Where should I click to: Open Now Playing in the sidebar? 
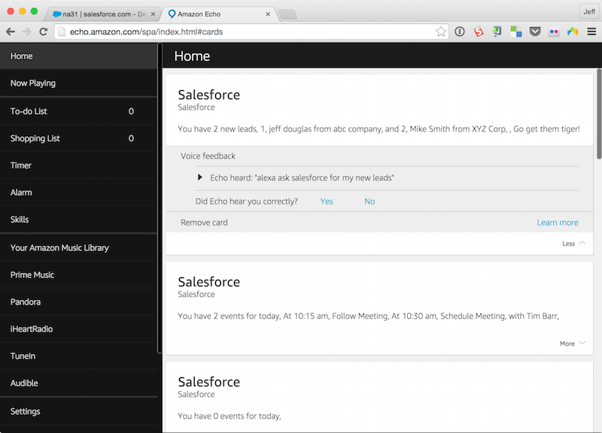pos(78,83)
